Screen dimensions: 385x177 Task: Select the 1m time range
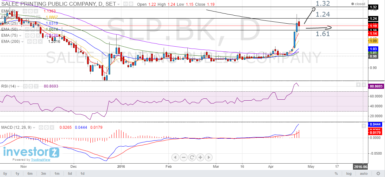click(x=56, y=173)
